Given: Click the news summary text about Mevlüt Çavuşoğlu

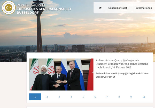Looking at the screenshot, I should [122, 75].
